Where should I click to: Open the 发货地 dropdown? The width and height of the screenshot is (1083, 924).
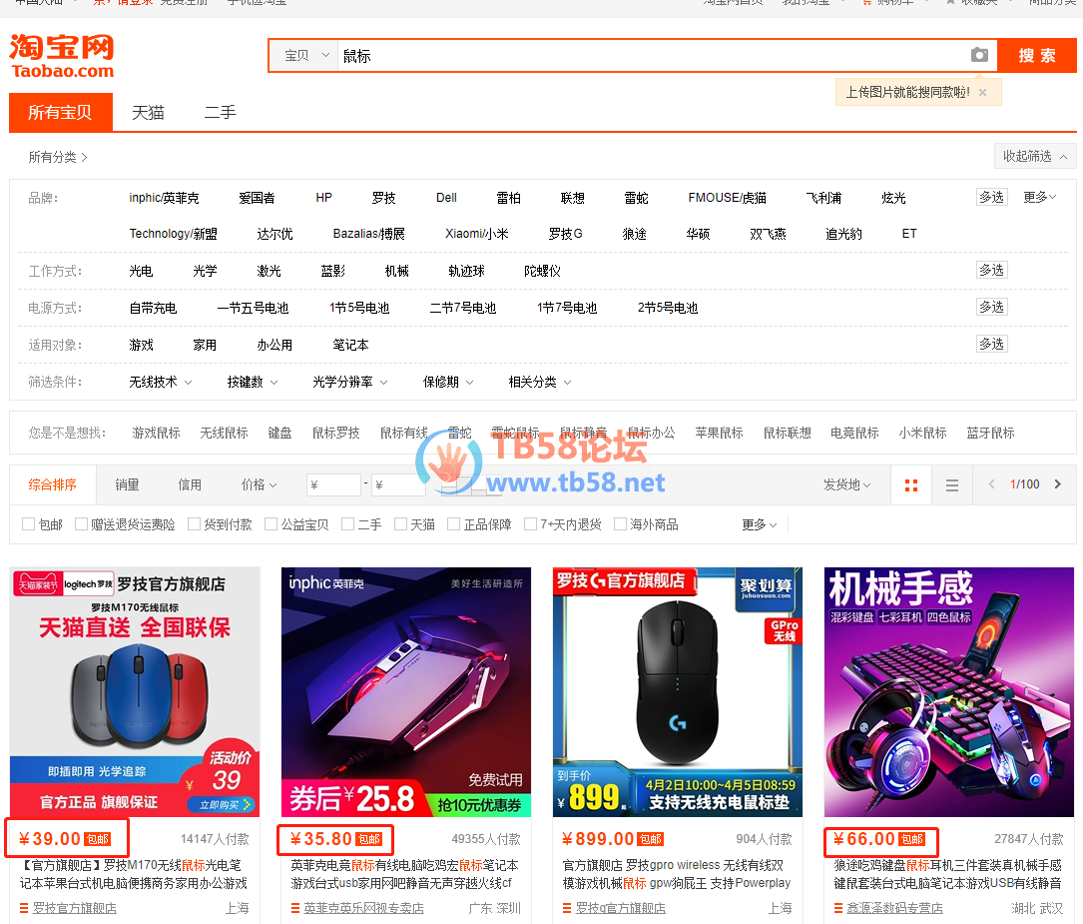(x=846, y=485)
